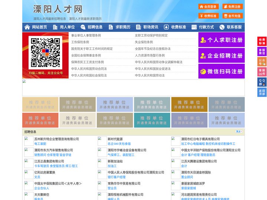The height and width of the screenshot is (200, 267).
Task: Open 置业顾问 job link
Action: pyautogui.click(x=187, y=177)
